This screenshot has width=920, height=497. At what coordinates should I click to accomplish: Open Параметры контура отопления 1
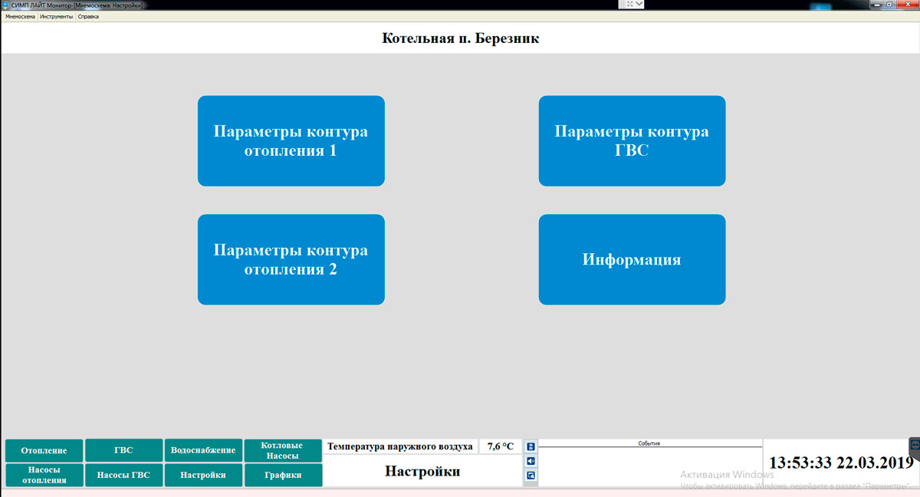click(291, 141)
